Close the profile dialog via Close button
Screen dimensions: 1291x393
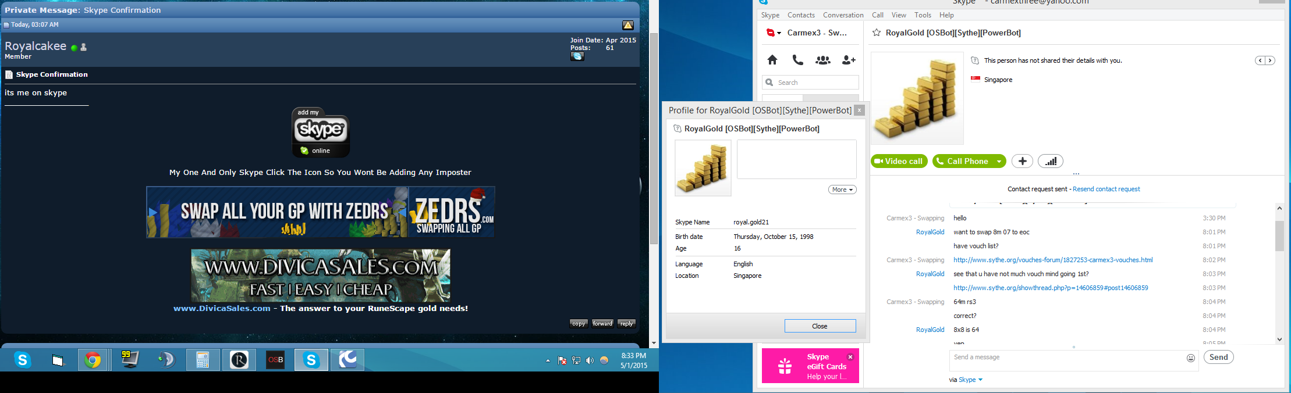pos(820,326)
